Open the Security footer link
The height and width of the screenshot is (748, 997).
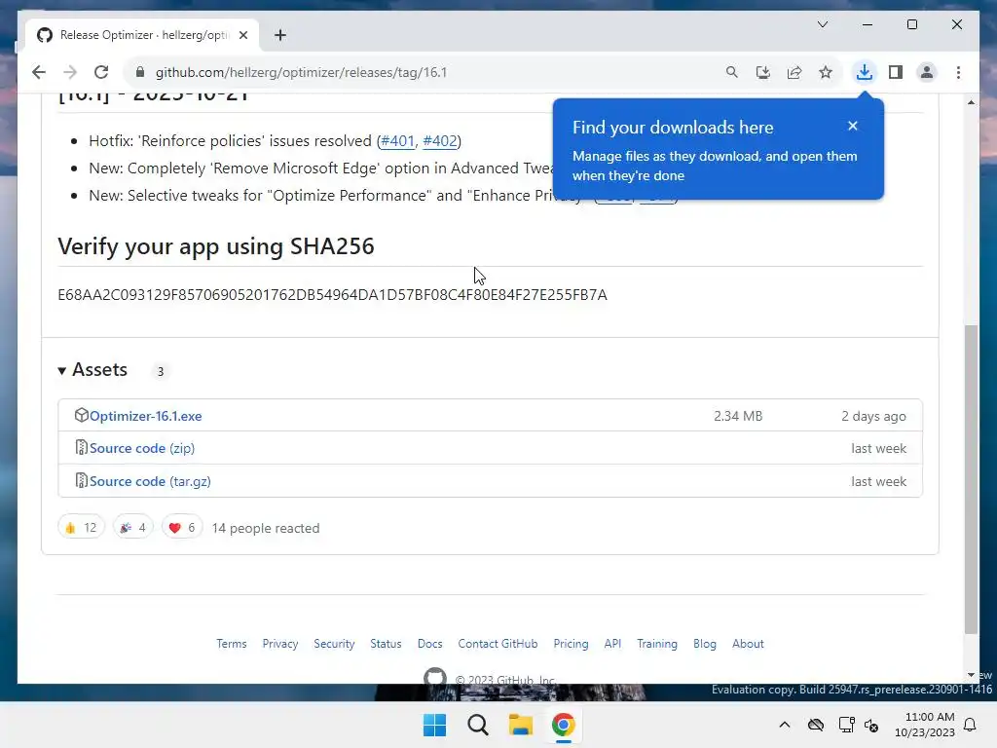click(335, 644)
